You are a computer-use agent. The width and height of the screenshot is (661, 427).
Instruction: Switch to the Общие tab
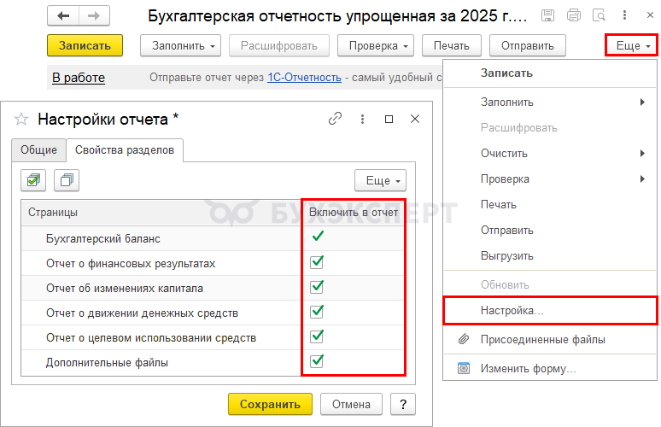click(38, 149)
